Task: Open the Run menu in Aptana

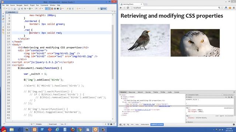Action: click(38, 5)
